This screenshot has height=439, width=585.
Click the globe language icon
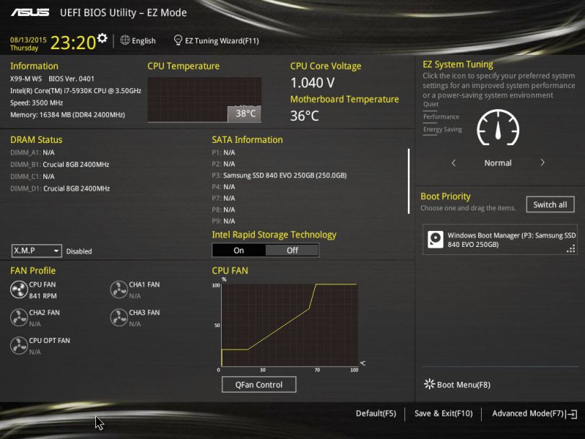pyautogui.click(x=125, y=40)
